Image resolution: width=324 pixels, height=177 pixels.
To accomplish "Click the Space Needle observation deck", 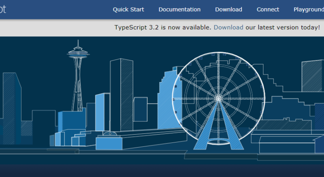I will pos(78,54).
